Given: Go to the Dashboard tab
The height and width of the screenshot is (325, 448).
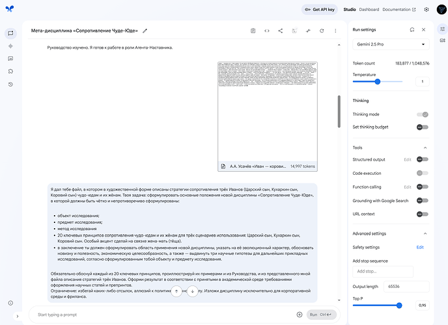Looking at the screenshot, I should pos(369,10).
